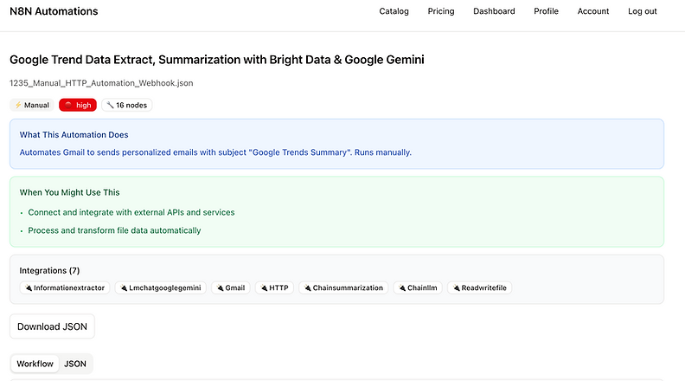Image resolution: width=685 pixels, height=381 pixels.
Task: Click the plug icon on Readwritefile chip
Action: [x=457, y=287]
